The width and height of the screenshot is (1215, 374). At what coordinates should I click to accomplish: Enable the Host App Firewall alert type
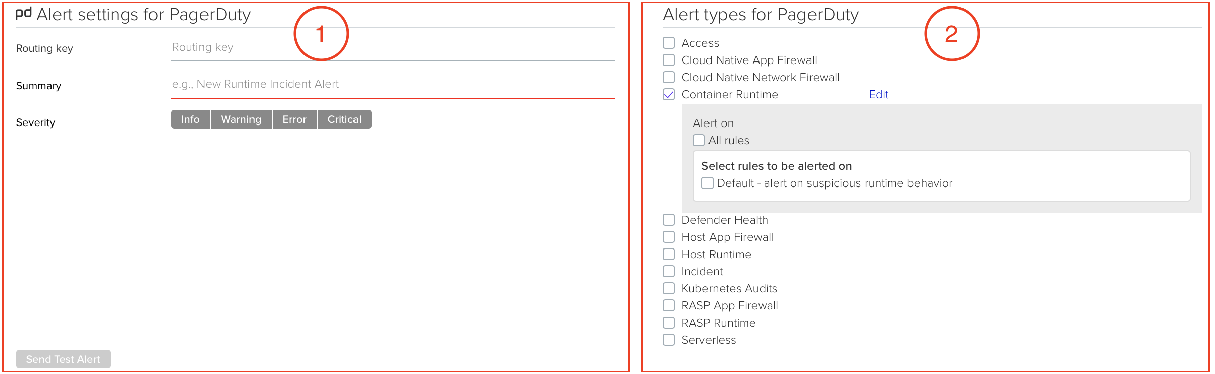[x=669, y=237]
